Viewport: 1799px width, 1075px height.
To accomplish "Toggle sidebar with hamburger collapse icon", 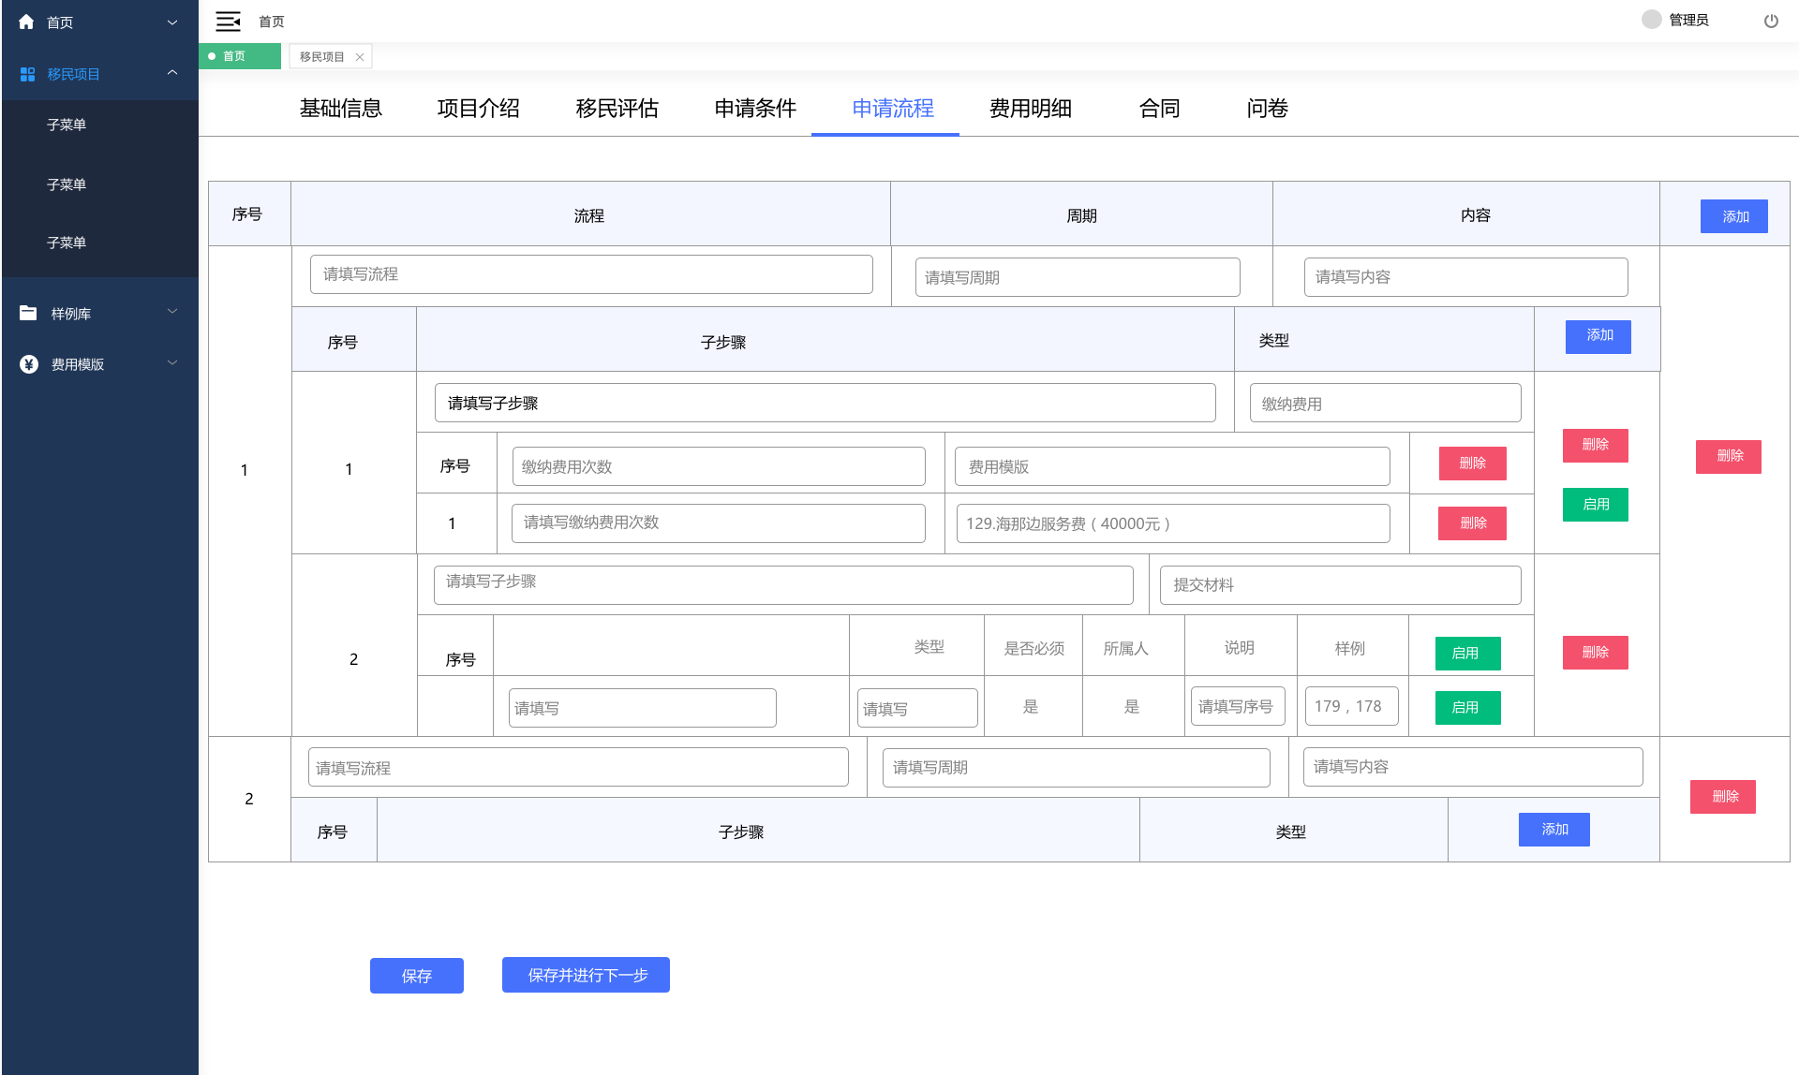I will (x=228, y=21).
